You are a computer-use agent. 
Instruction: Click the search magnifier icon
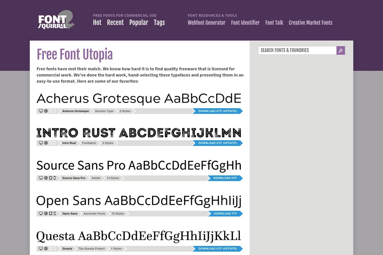pyautogui.click(x=340, y=50)
